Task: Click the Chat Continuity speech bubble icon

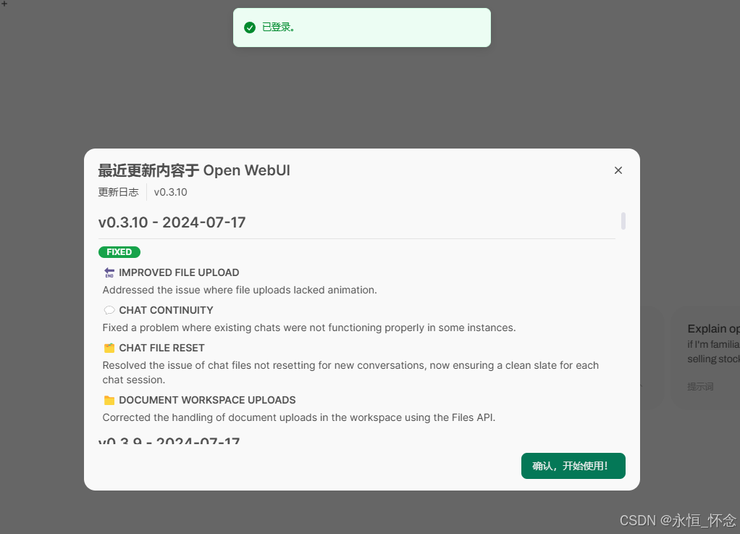Action: [x=109, y=310]
